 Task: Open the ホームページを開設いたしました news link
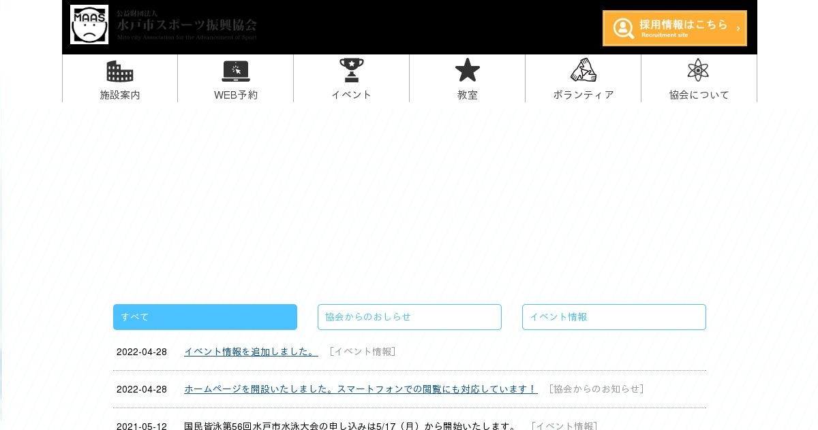point(361,389)
